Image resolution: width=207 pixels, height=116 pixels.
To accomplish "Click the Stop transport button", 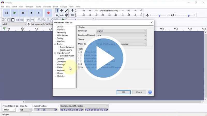I will [x=23, y=13].
